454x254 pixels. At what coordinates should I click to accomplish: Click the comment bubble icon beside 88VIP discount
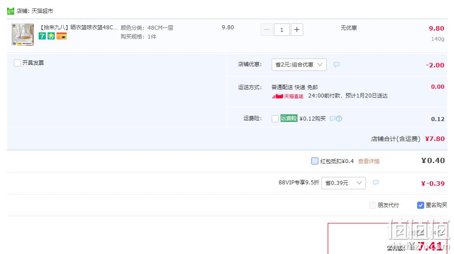pos(376,183)
